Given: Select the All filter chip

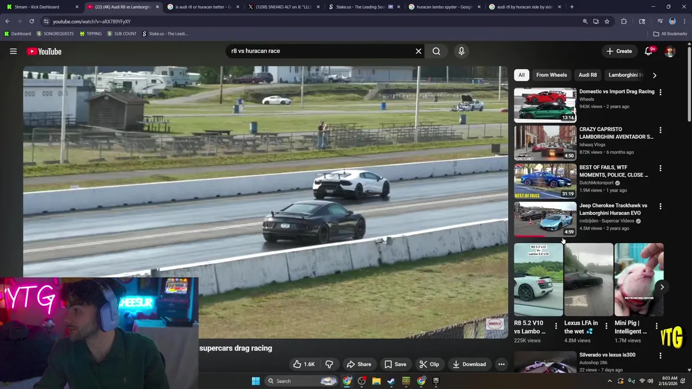Looking at the screenshot, I should (x=521, y=75).
